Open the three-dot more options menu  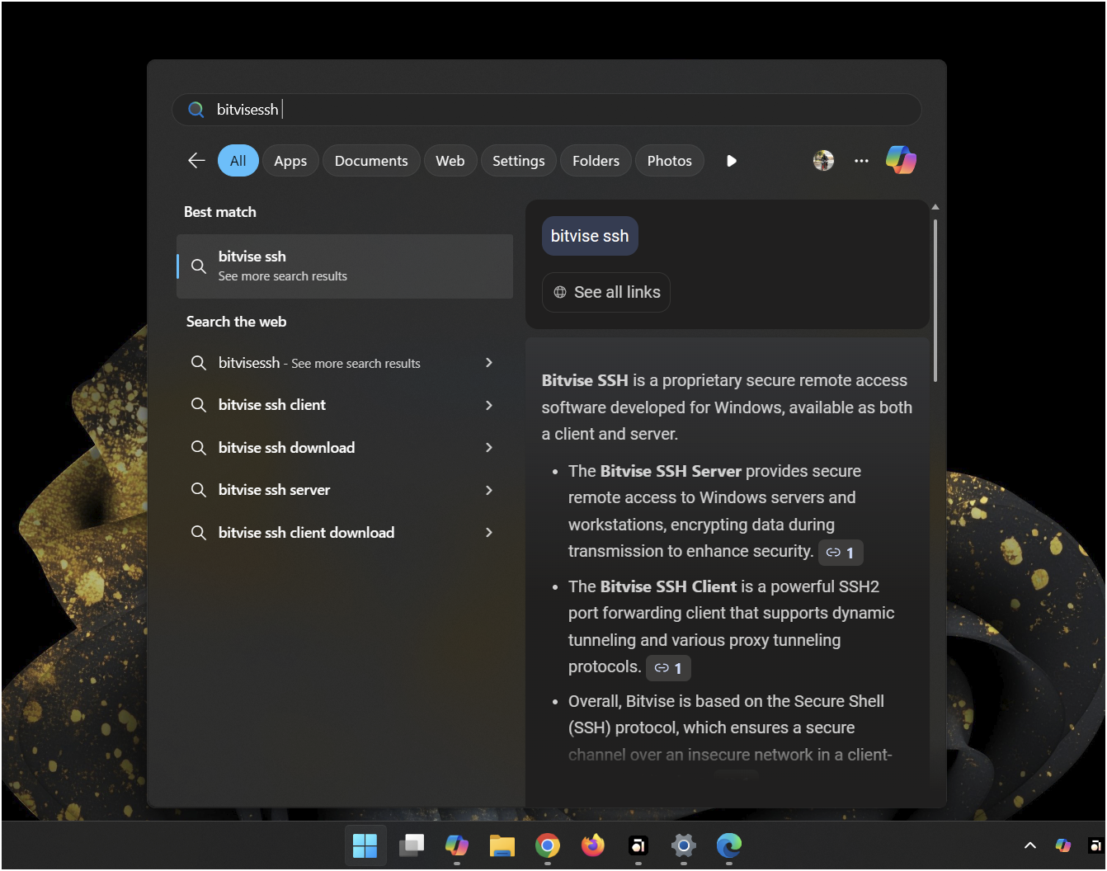(x=861, y=161)
